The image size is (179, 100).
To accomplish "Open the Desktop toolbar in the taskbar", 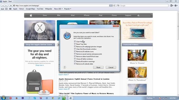I will (149, 98).
